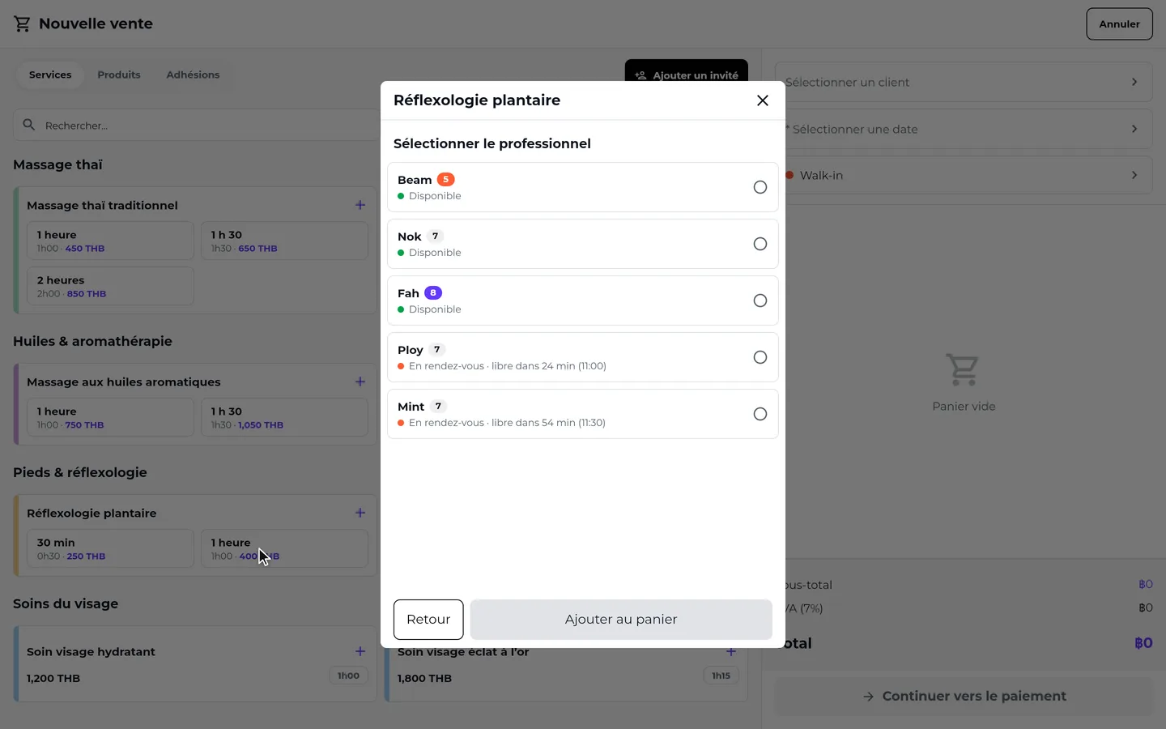Click Ploy's badge 7

coord(436,349)
